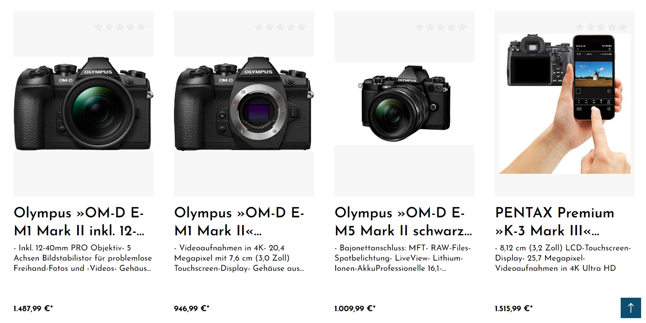Open the Olympus E-M1 Mark II with lens image

pyautogui.click(x=83, y=104)
